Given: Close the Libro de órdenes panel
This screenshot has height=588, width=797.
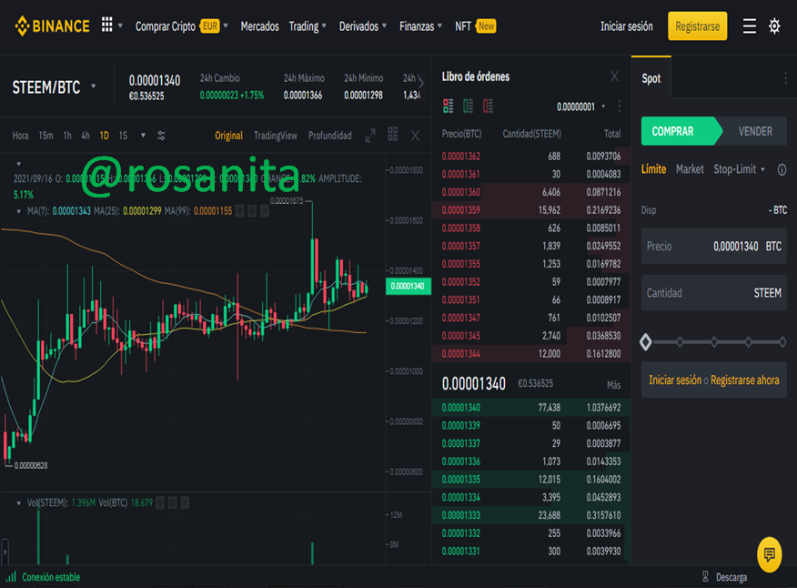Looking at the screenshot, I should point(614,76).
